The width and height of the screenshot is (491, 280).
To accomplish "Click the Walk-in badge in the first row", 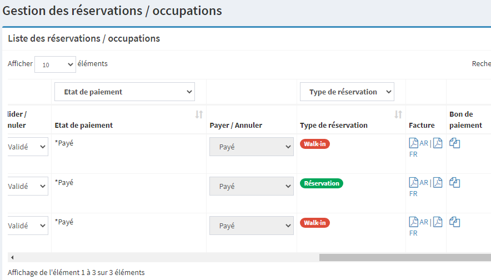I will [x=315, y=144].
